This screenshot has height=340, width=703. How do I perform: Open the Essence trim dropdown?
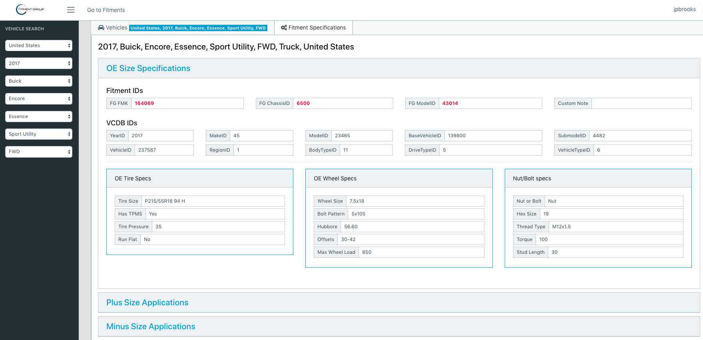[39, 117]
